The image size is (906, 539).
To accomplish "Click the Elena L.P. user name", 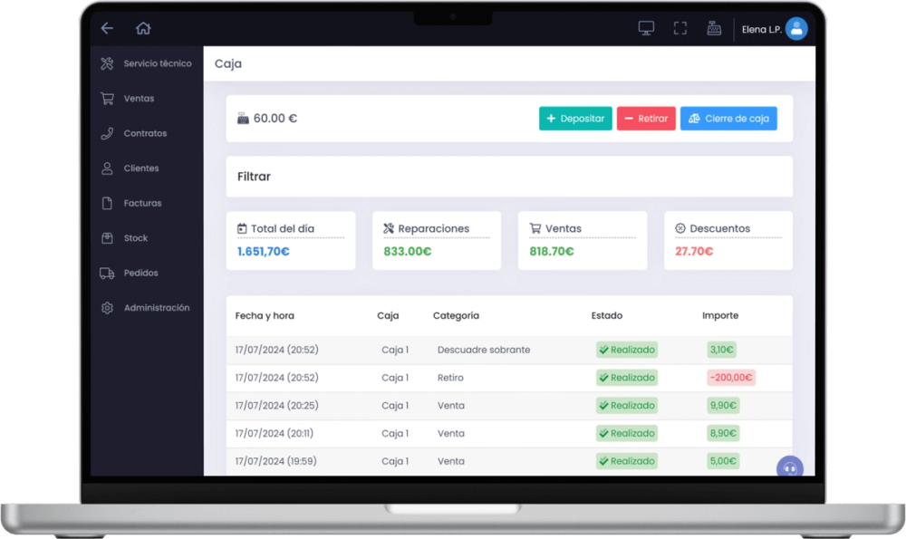I will point(762,30).
